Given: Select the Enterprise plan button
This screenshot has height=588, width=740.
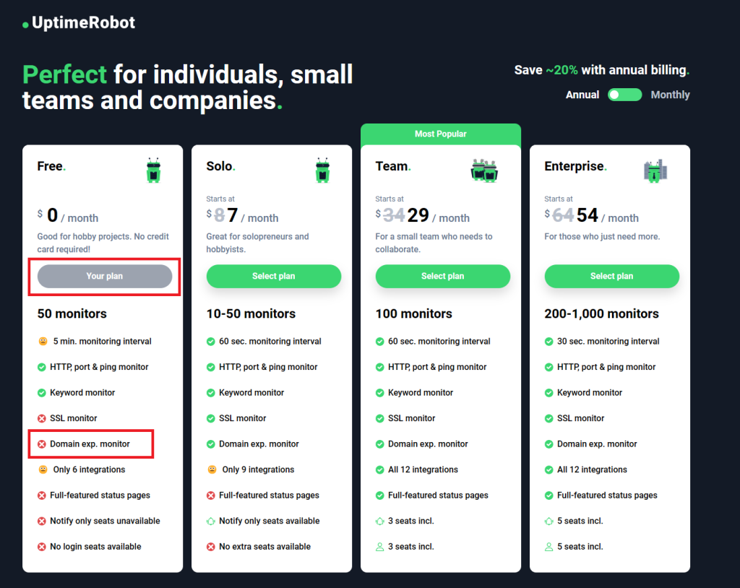Looking at the screenshot, I should pos(611,276).
